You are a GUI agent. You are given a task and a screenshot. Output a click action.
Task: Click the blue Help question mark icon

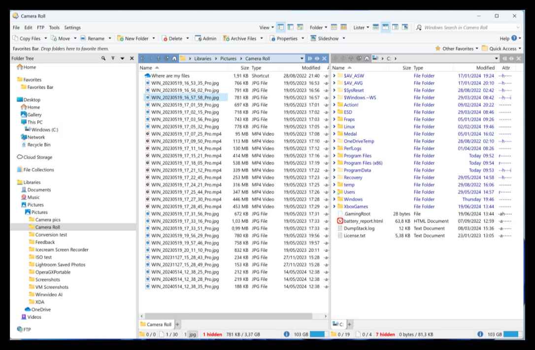pyautogui.click(x=514, y=38)
